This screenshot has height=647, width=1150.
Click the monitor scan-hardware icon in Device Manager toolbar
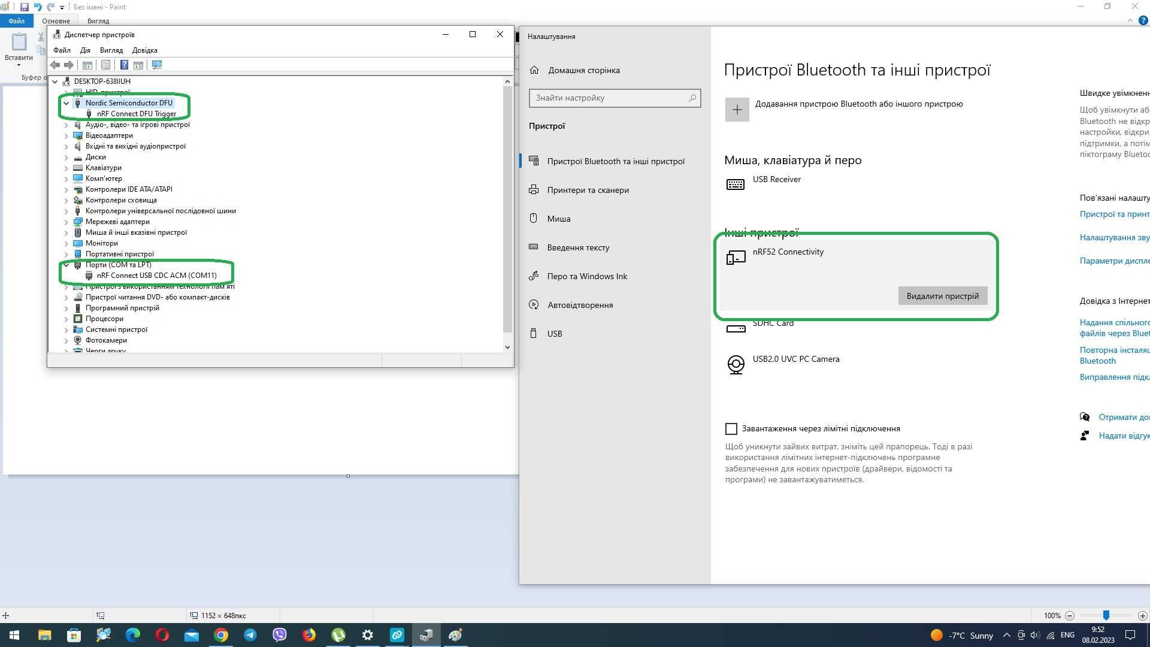point(157,65)
